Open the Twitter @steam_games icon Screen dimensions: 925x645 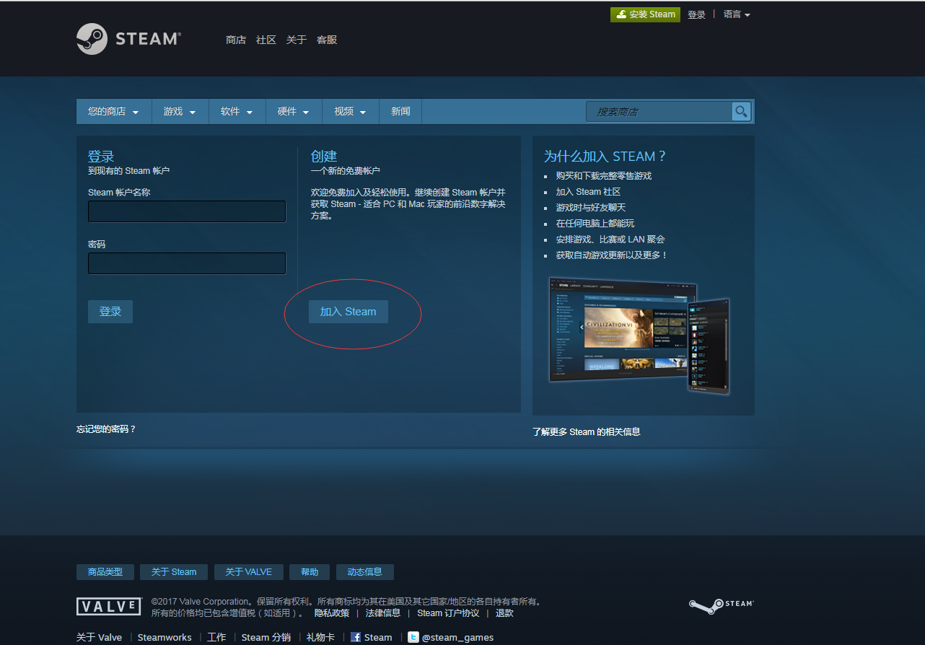click(x=413, y=637)
